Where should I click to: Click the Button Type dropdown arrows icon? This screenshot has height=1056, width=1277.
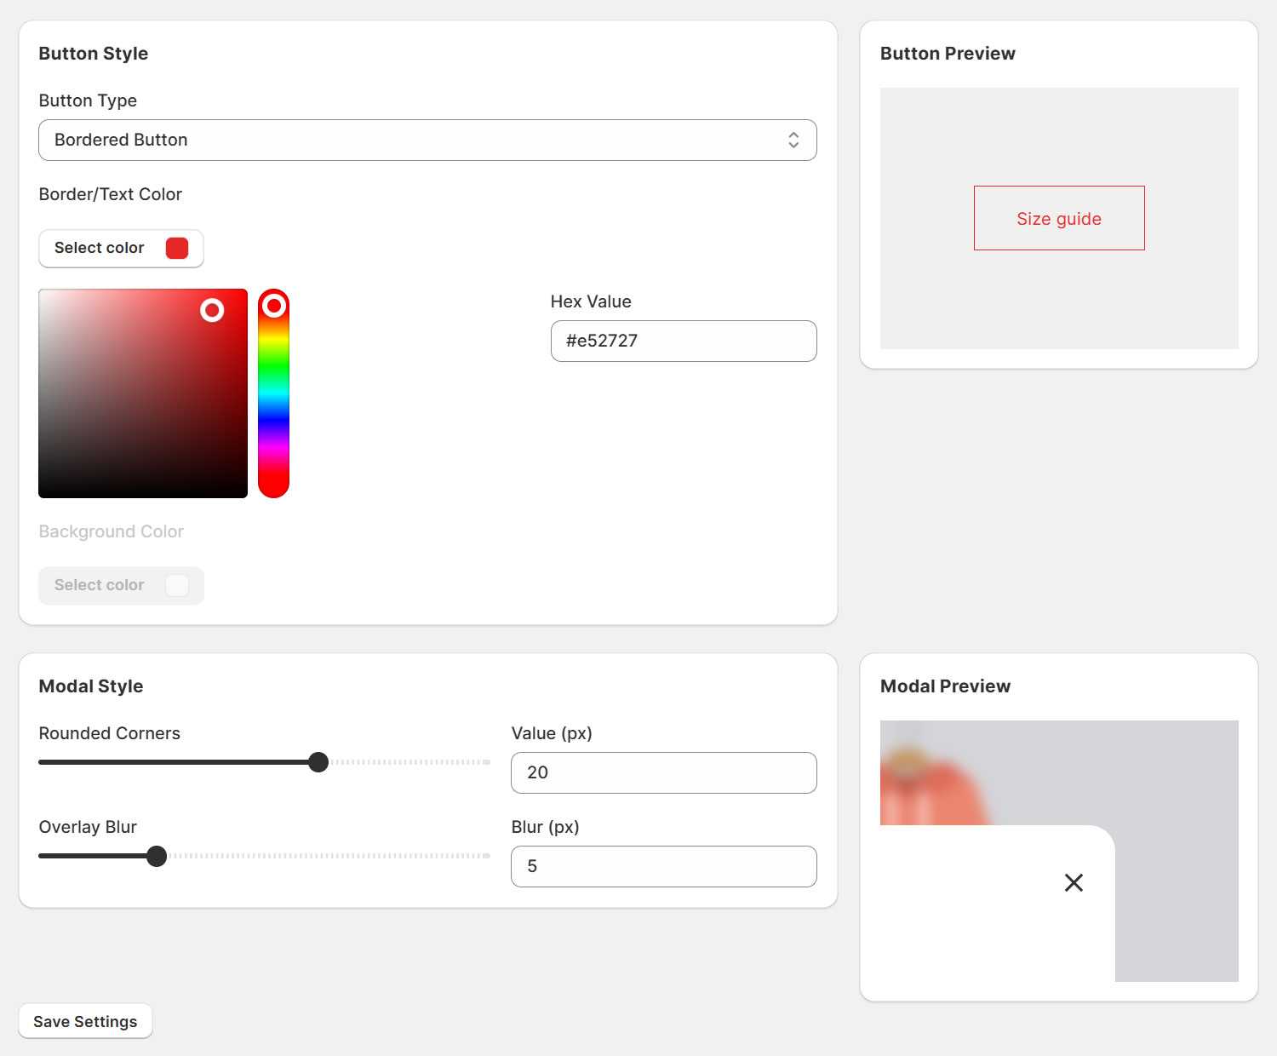click(793, 140)
